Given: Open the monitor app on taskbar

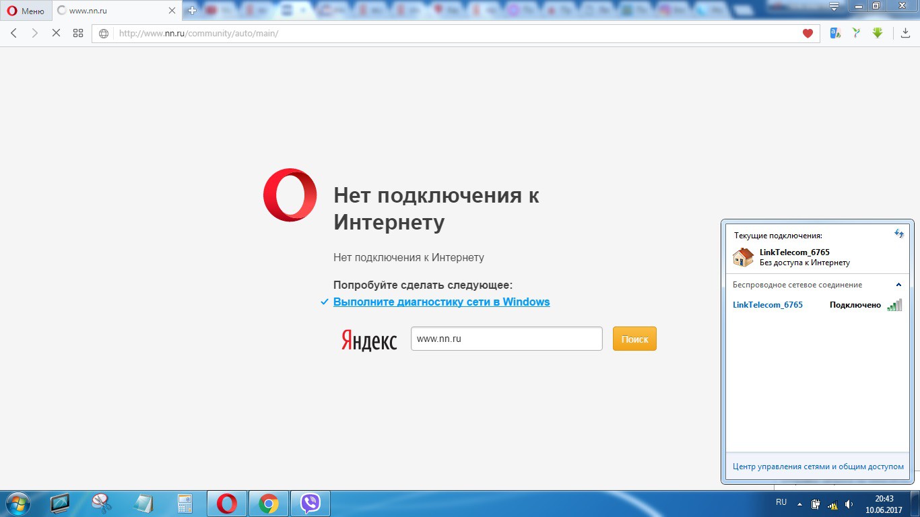Looking at the screenshot, I should coord(60,504).
